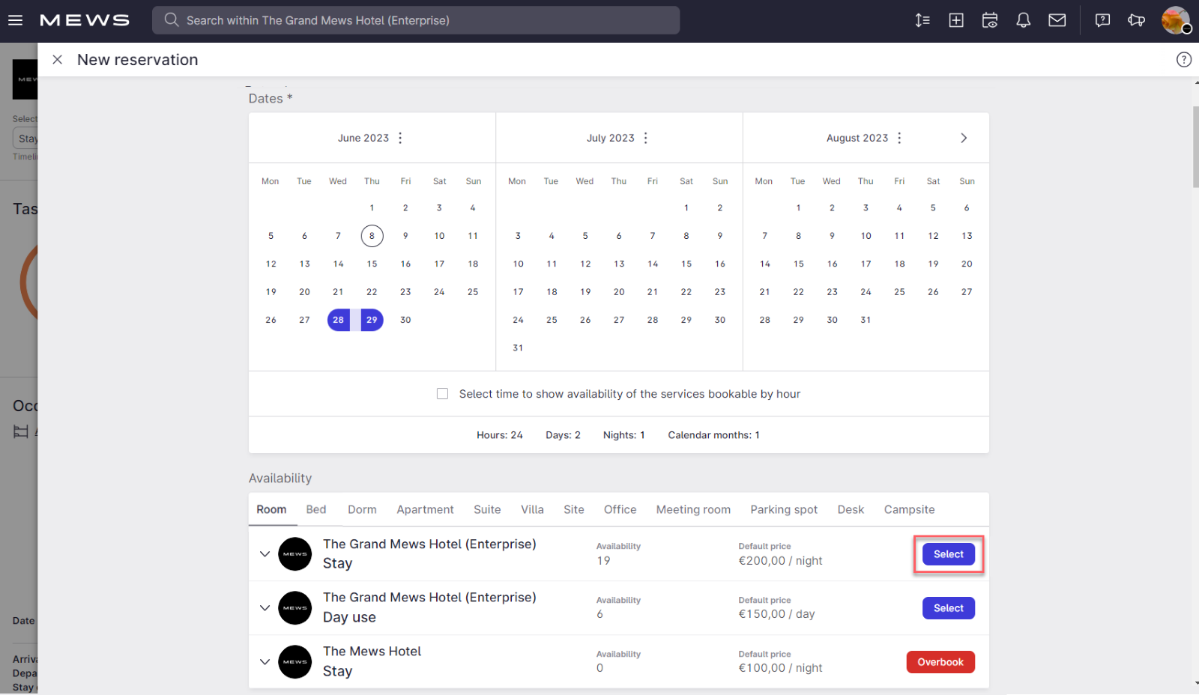Click Overbook for The Mews Hotel
The width and height of the screenshot is (1199, 695).
[940, 661]
